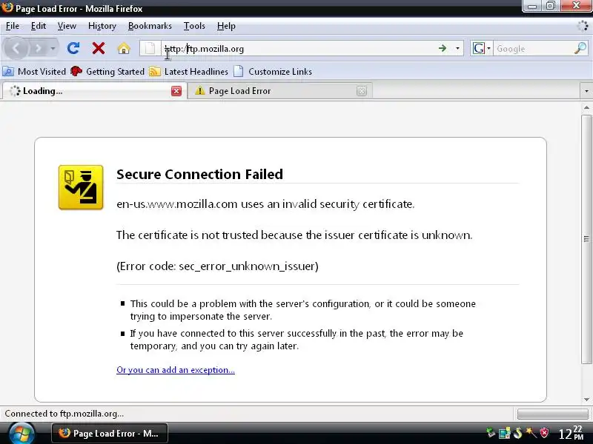Click the status bar loading progress meter
593x444 pixels.
[x=553, y=414]
